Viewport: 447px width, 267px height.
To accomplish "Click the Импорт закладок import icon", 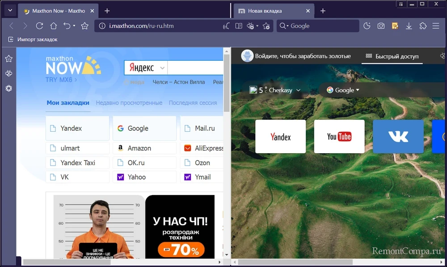I will point(11,39).
